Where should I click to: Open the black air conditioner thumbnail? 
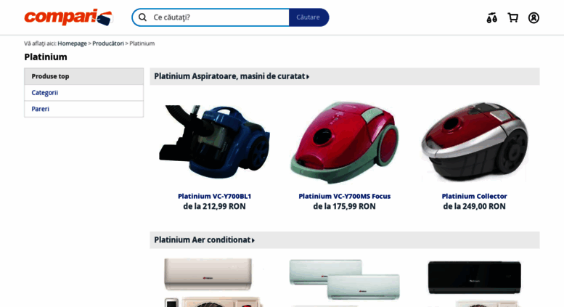click(x=475, y=282)
